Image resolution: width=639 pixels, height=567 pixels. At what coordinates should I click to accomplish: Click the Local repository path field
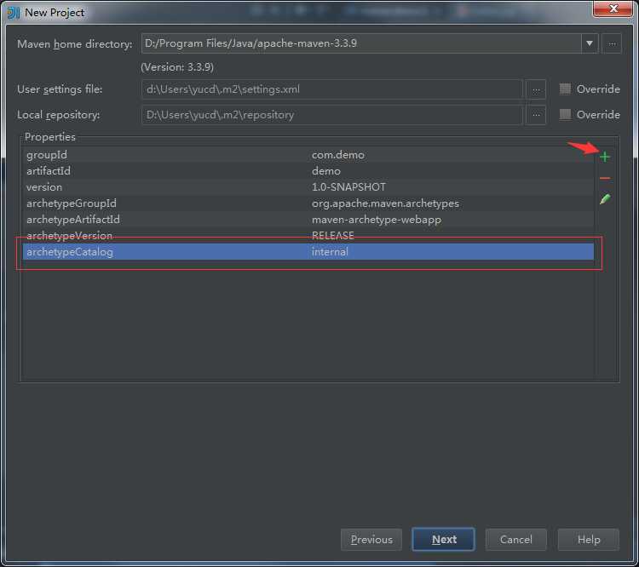pos(331,115)
